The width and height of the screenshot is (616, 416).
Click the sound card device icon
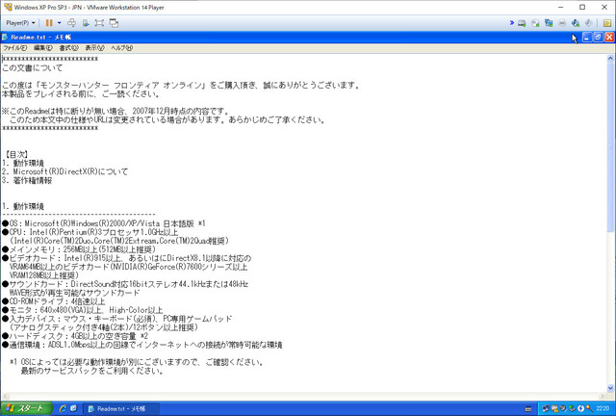click(x=576, y=23)
